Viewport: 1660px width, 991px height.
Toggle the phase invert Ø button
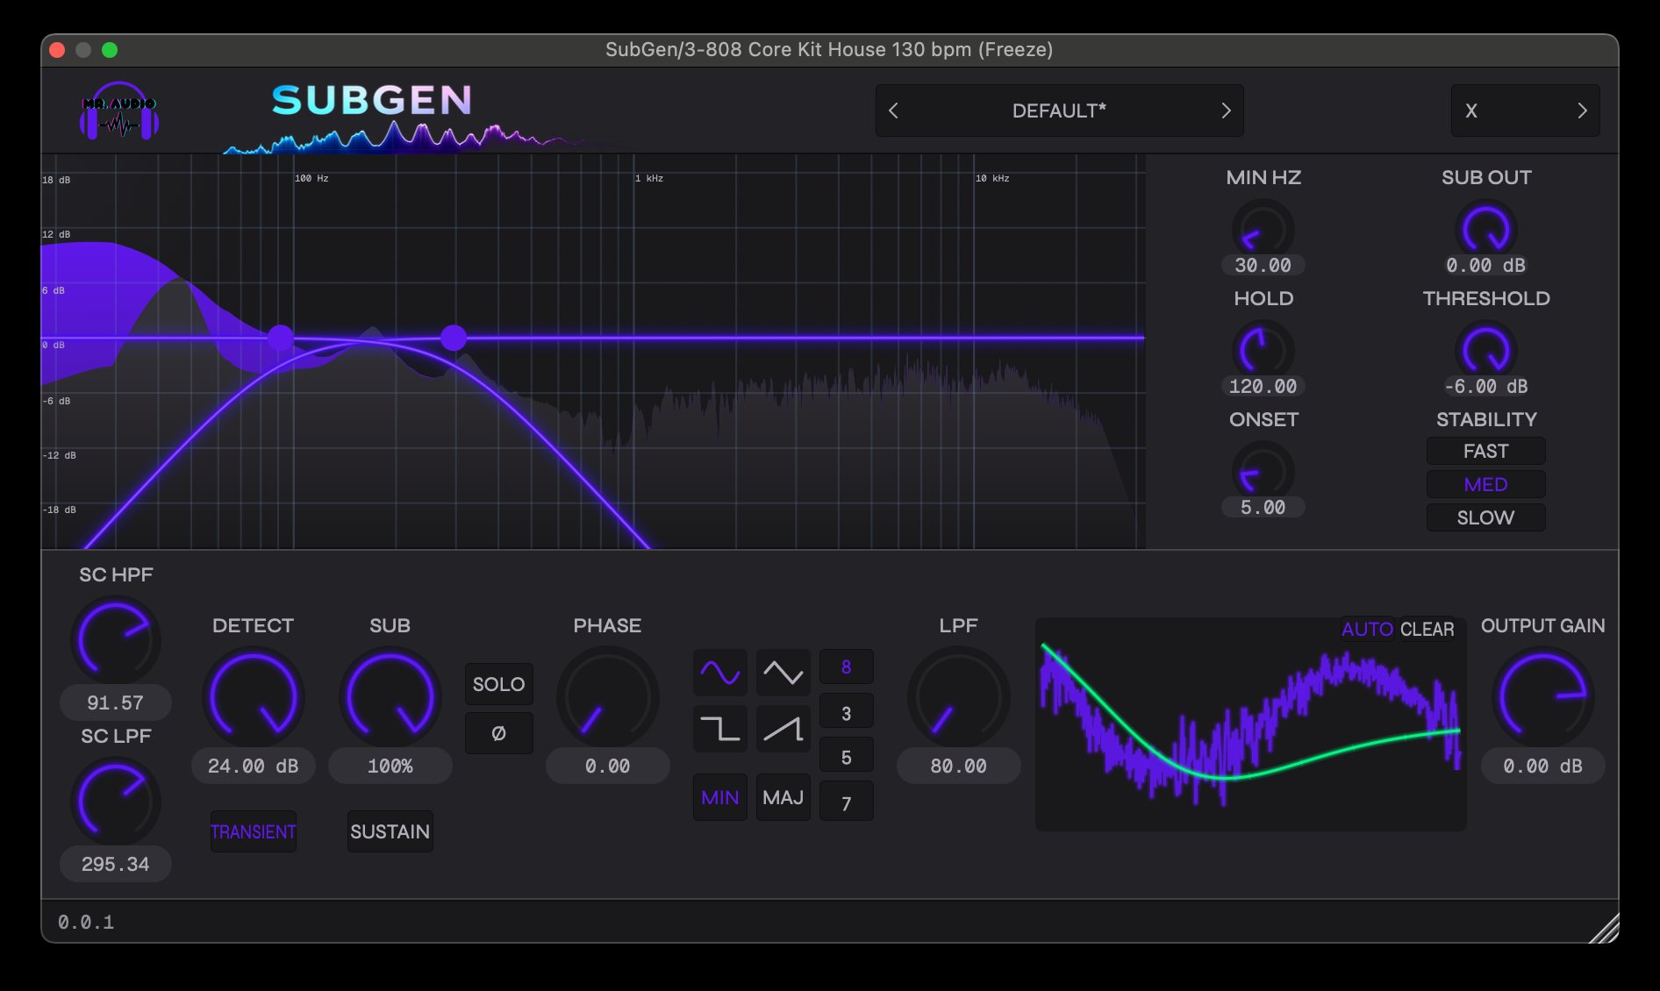pyautogui.click(x=498, y=732)
